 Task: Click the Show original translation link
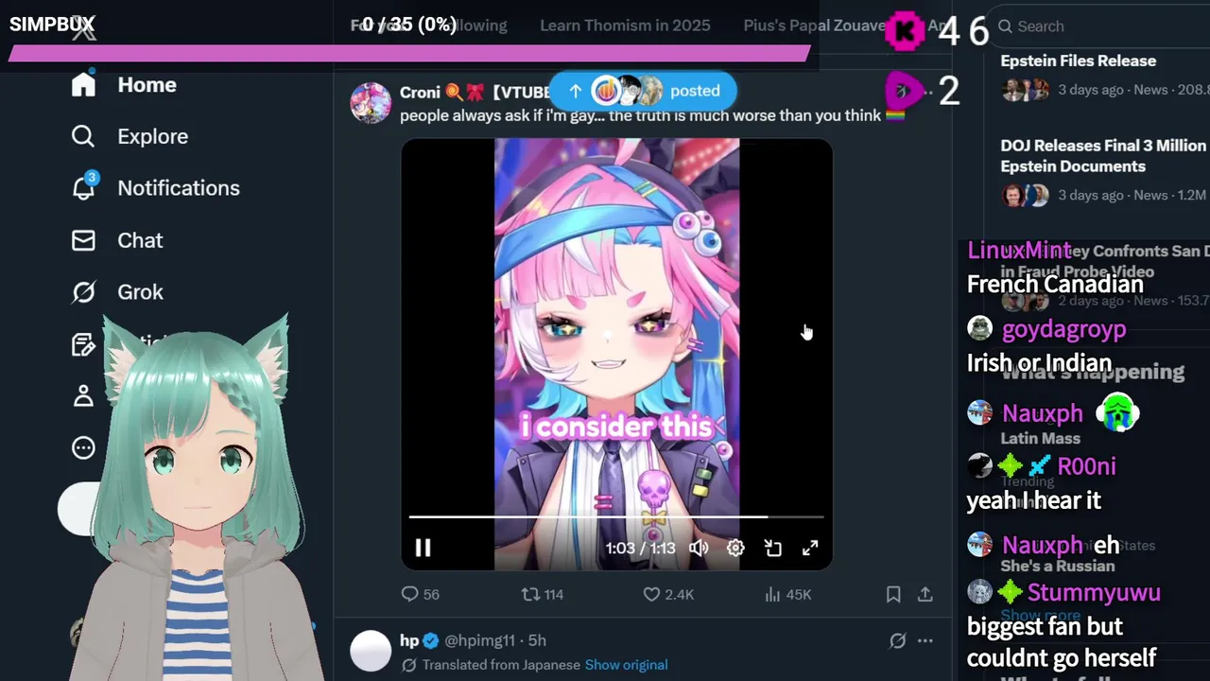point(626,665)
